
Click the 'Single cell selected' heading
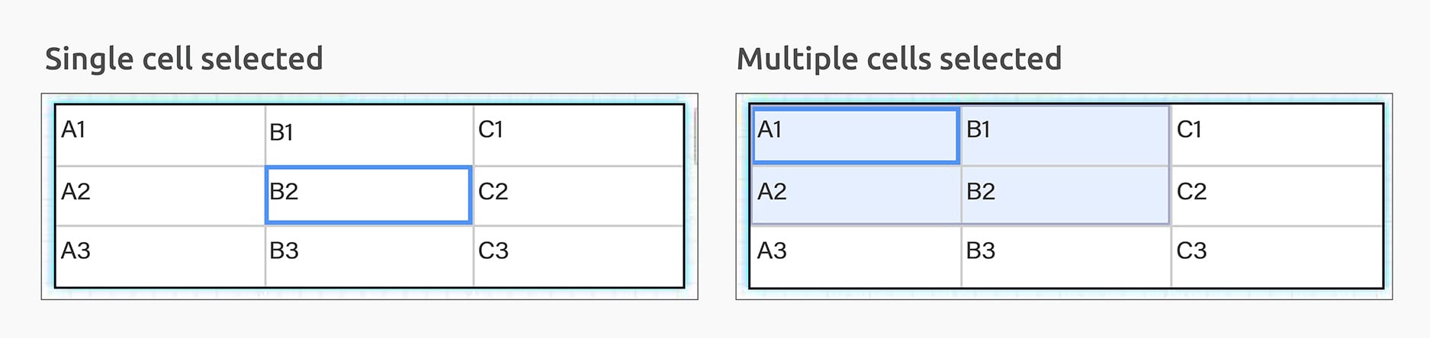184,59
